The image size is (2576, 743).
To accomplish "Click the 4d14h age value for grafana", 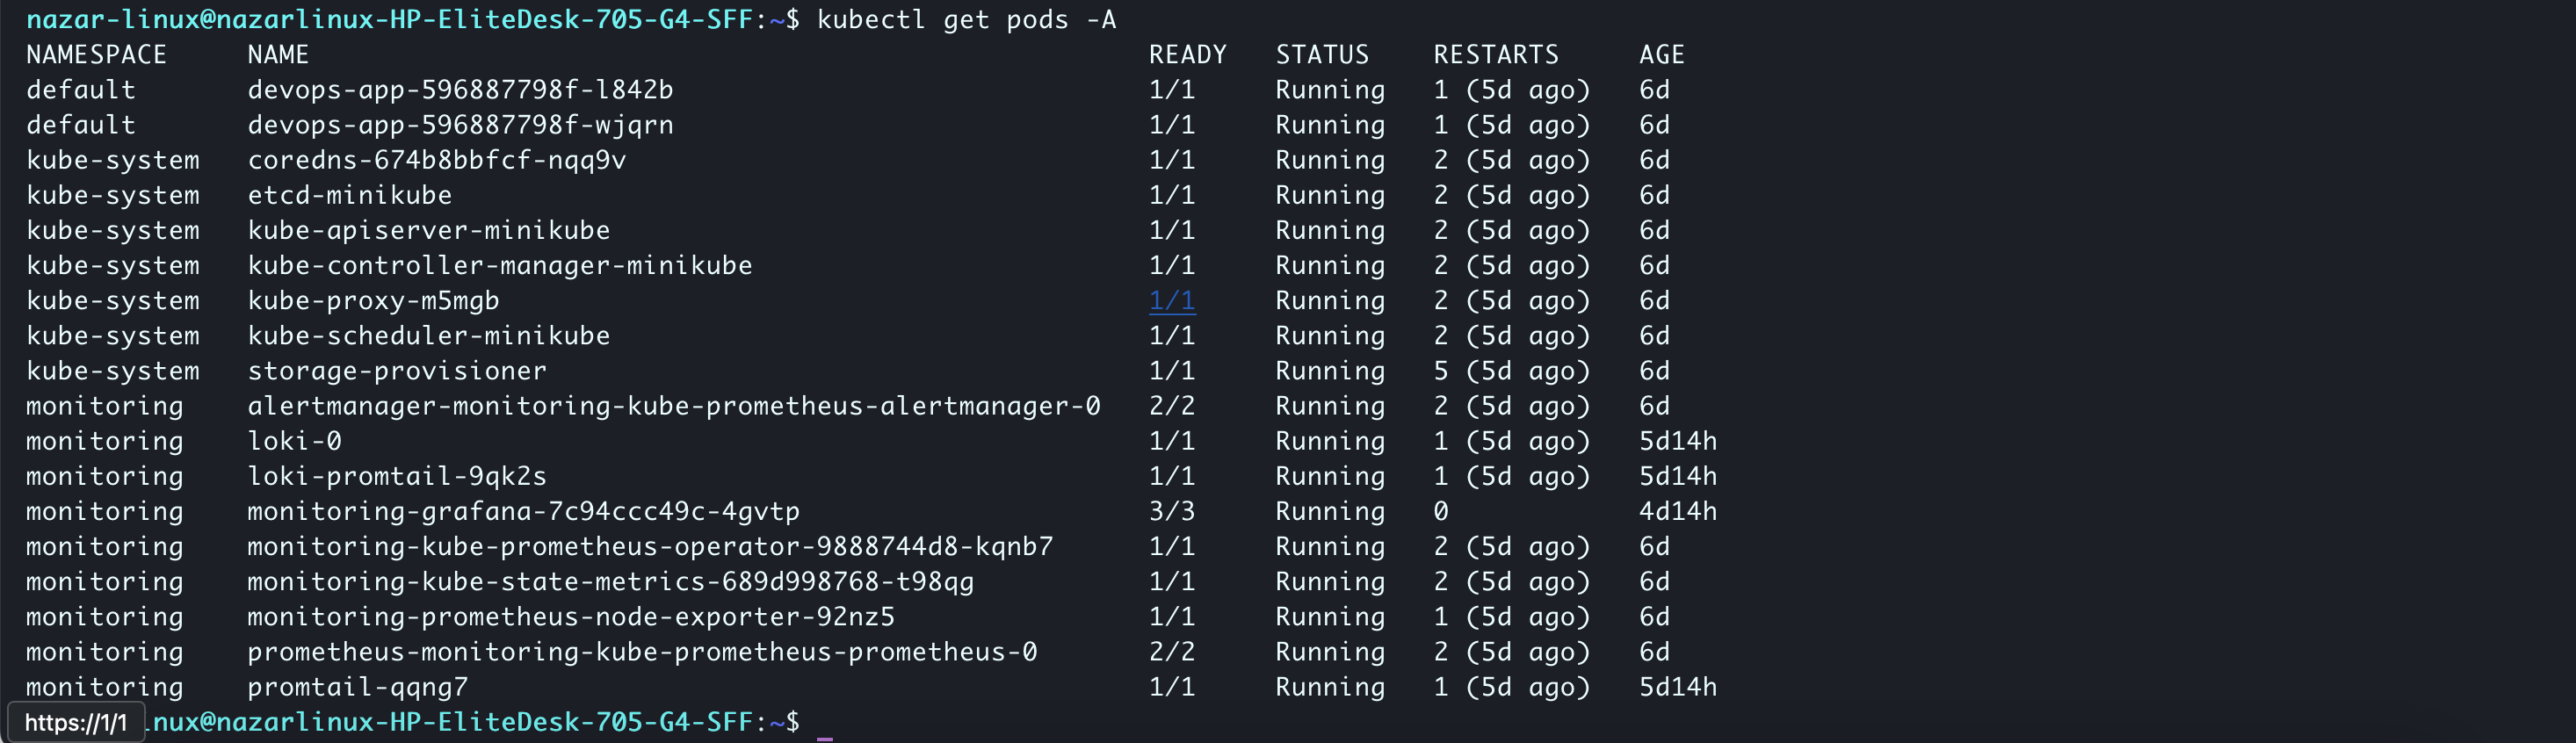I will 1677,511.
